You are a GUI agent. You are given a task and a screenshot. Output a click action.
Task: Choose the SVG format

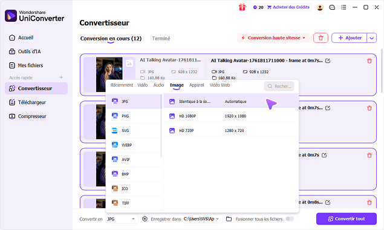(134, 131)
